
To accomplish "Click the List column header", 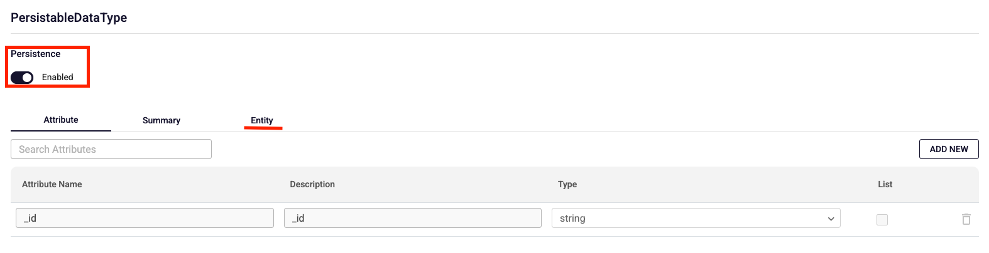I will (885, 184).
